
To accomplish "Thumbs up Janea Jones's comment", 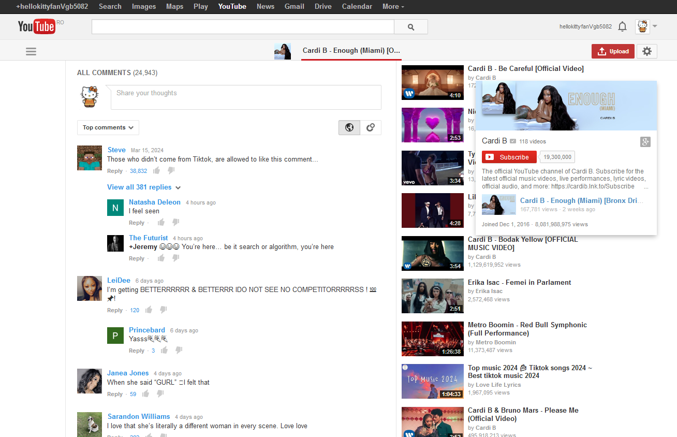I will [146, 394].
